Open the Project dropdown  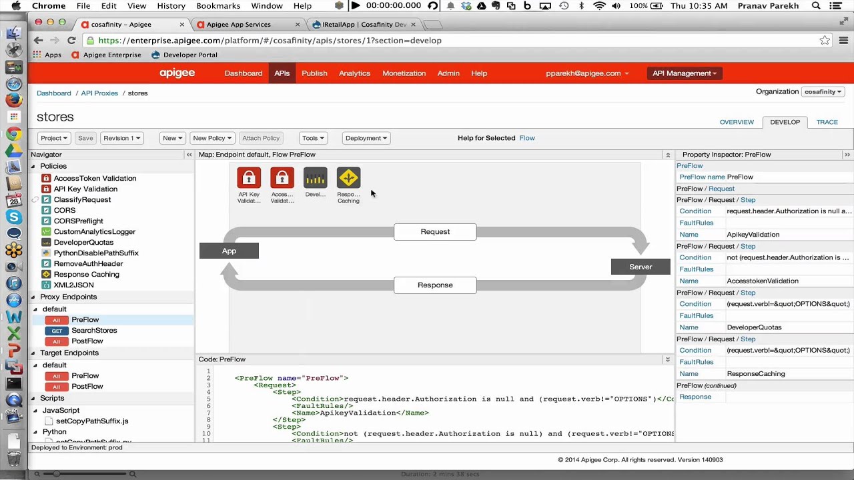pos(53,138)
